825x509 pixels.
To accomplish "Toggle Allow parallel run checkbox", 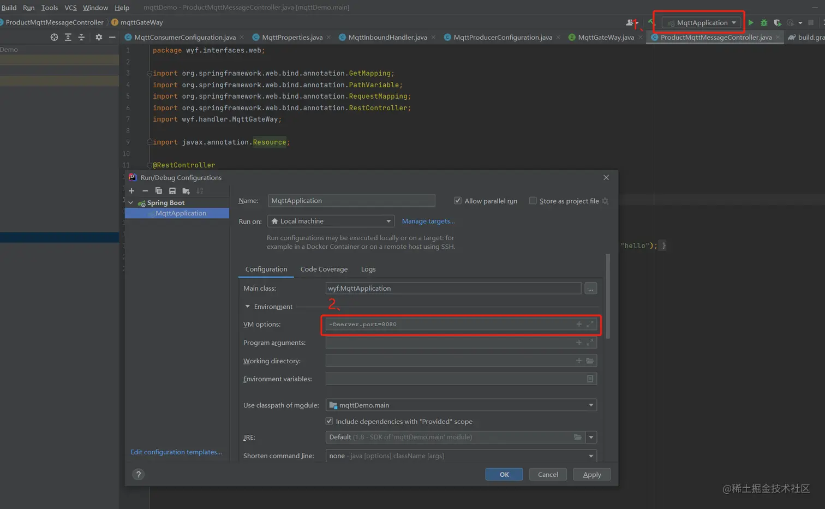I will [x=458, y=201].
